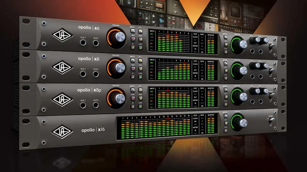Click the apollo x16 model name

(93, 130)
